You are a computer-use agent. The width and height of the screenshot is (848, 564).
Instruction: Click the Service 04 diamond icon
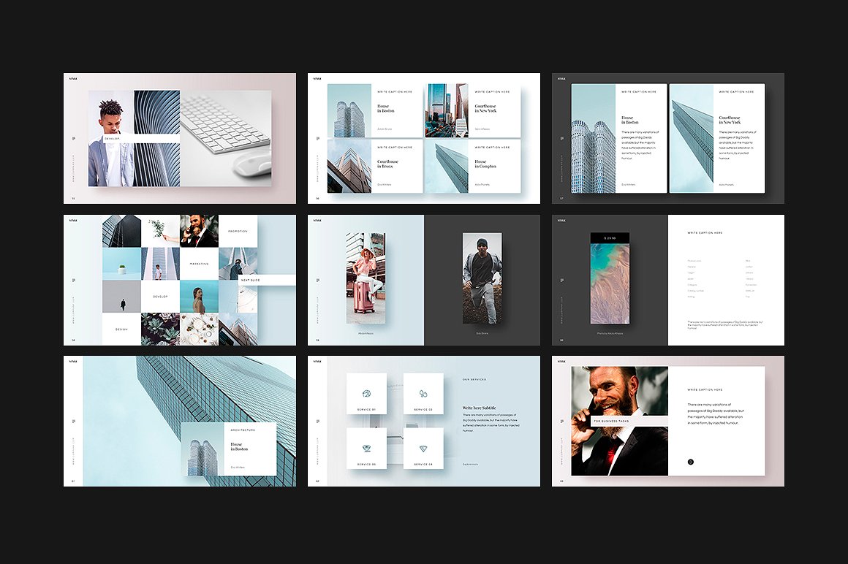click(x=423, y=449)
